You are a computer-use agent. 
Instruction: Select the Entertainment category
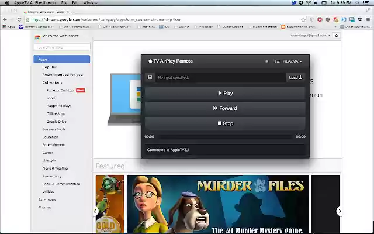tap(54, 145)
